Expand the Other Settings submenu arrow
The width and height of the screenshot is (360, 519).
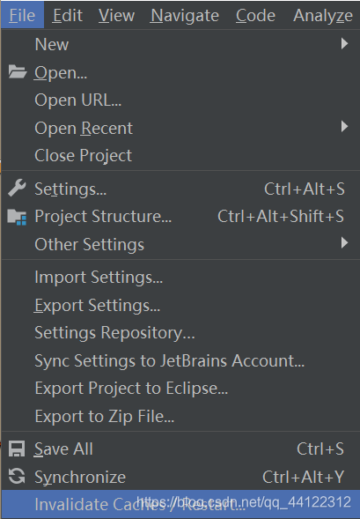[344, 243]
